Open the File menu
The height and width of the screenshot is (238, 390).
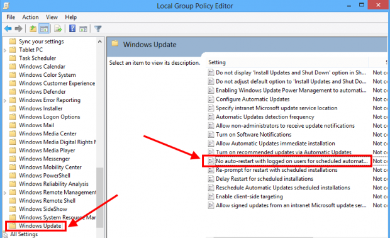[x=11, y=17]
